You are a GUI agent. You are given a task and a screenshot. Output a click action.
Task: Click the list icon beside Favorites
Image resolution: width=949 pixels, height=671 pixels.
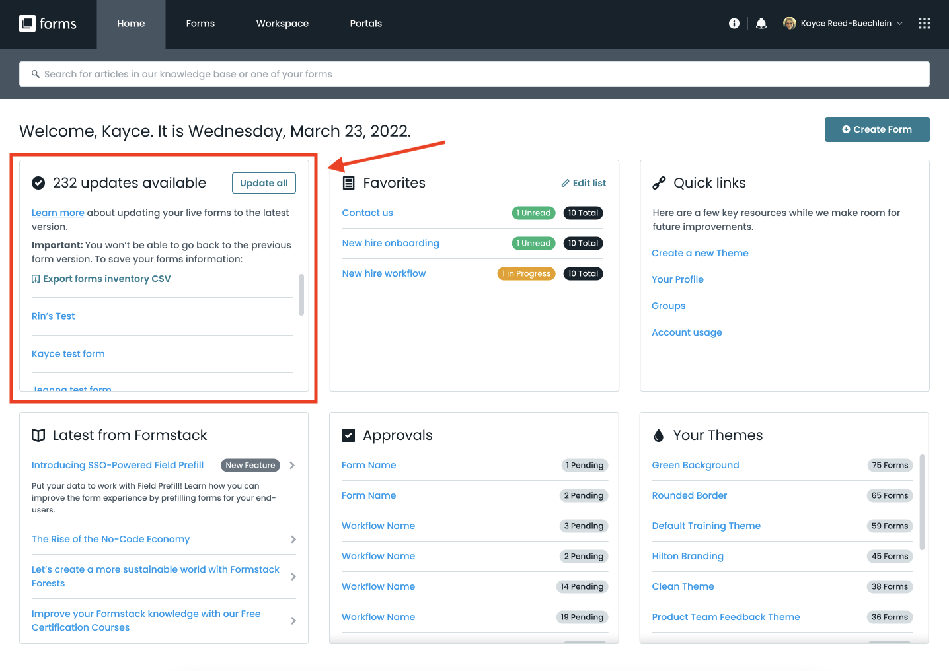(x=349, y=183)
